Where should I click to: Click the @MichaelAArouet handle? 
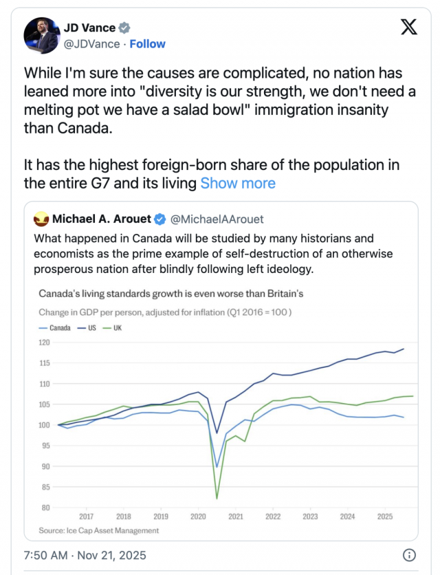coord(217,219)
